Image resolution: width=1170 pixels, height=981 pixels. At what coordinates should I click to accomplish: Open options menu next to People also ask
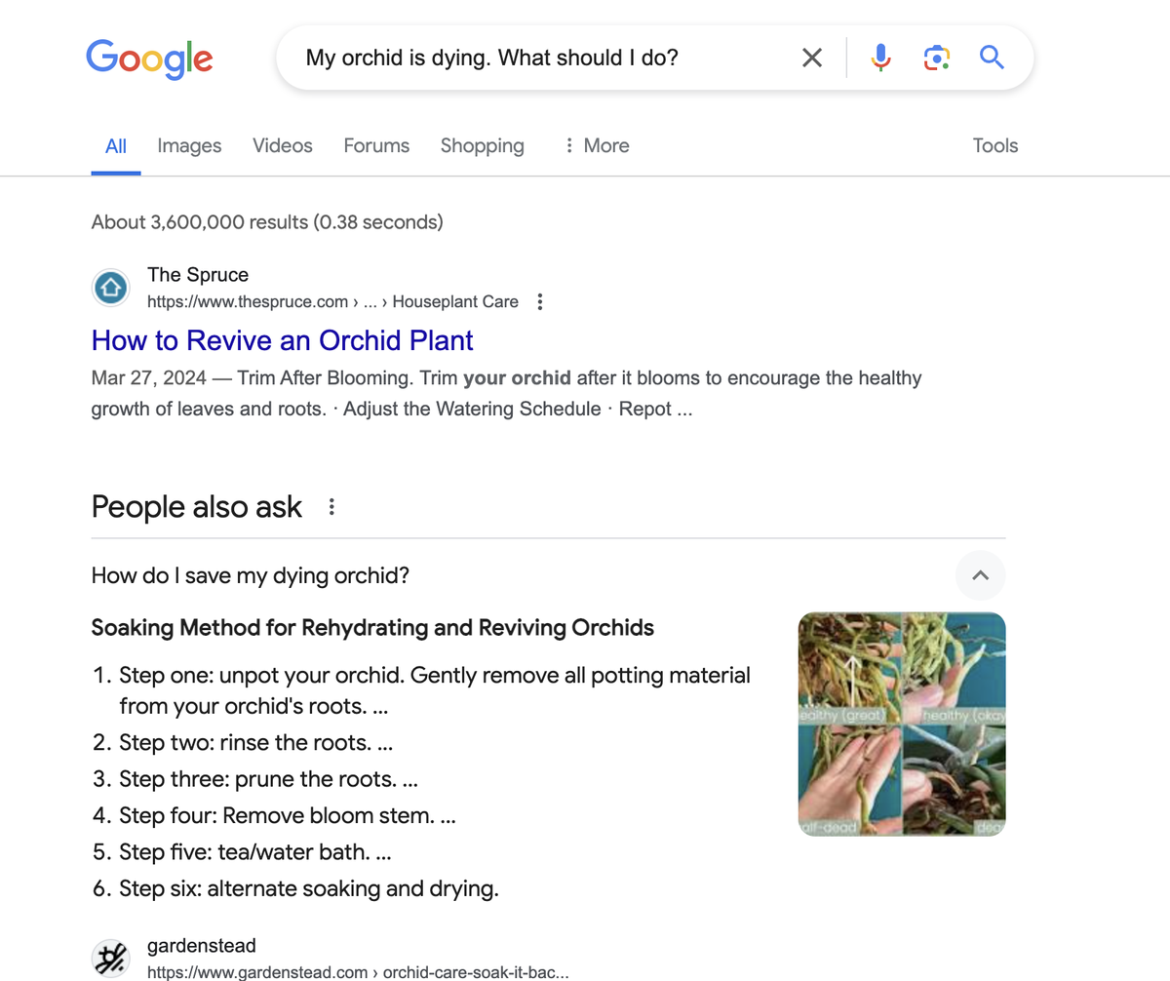point(331,507)
